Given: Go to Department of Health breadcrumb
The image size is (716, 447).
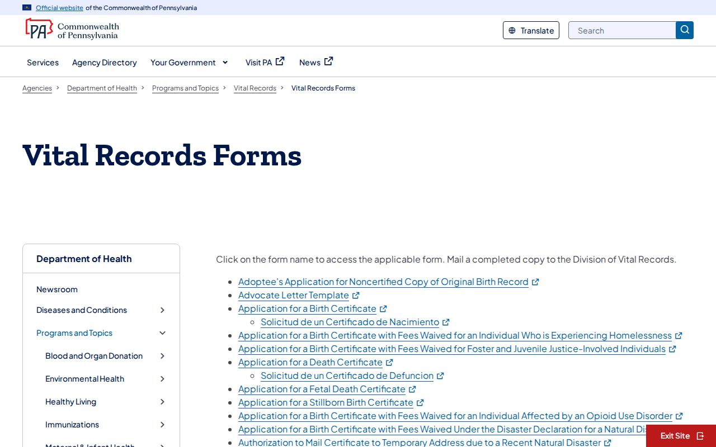Looking at the screenshot, I should pyautogui.click(x=102, y=88).
